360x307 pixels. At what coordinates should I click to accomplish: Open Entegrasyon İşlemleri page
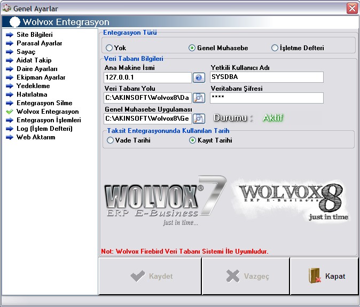(49, 120)
